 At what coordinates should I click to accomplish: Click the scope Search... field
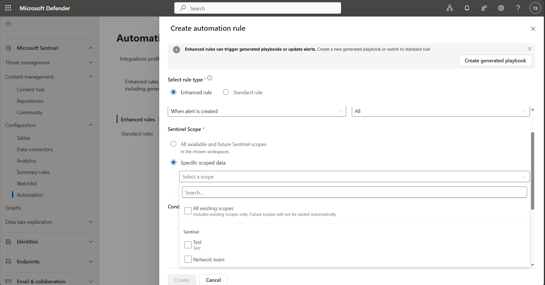point(354,192)
